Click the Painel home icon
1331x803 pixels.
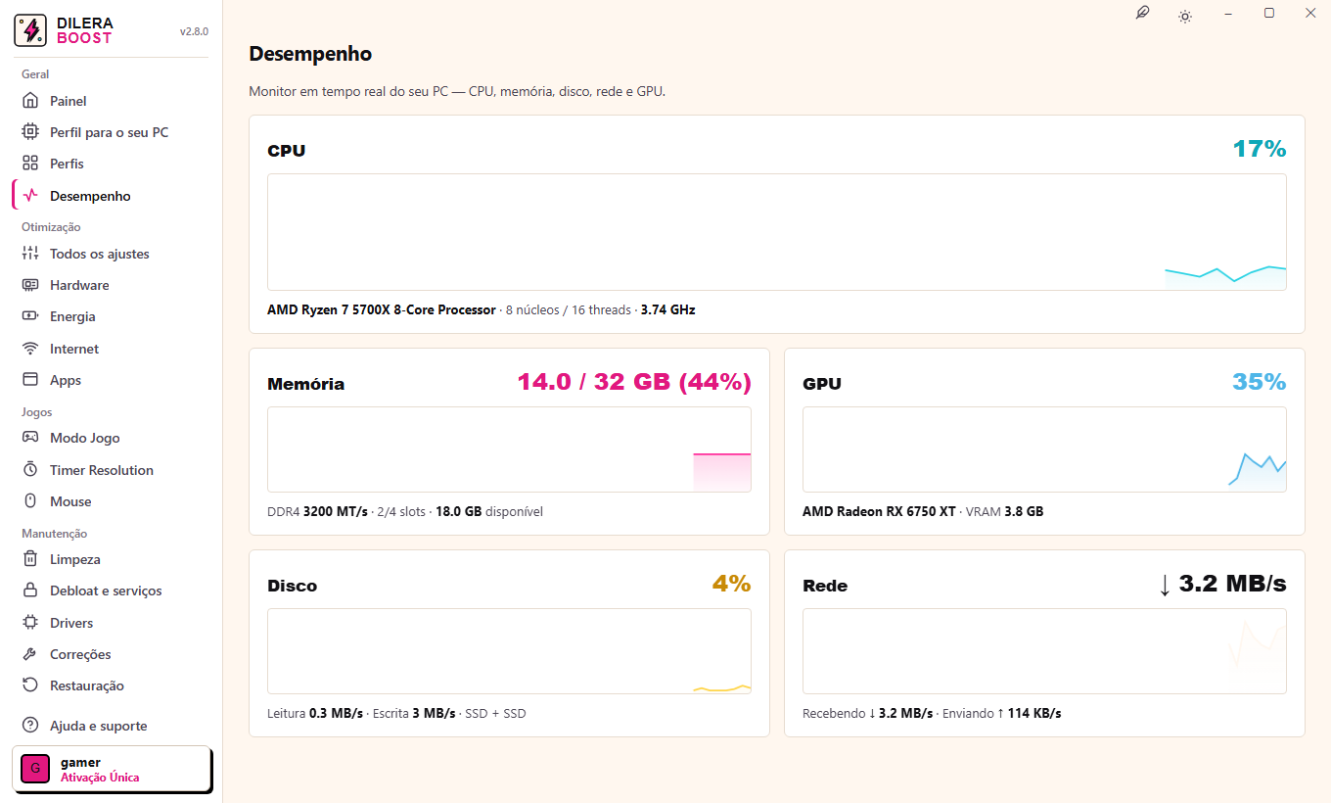click(30, 101)
